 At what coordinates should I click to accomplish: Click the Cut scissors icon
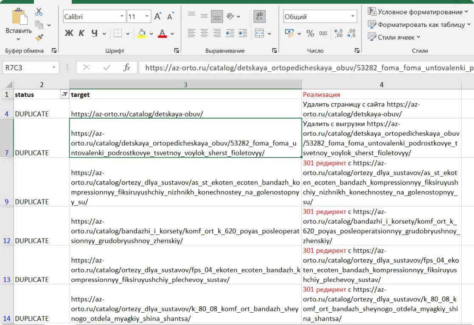(39, 12)
